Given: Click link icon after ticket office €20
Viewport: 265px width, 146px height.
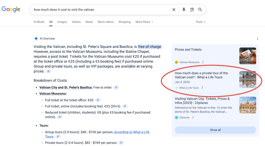Looking at the screenshot, I should click(x=98, y=100).
